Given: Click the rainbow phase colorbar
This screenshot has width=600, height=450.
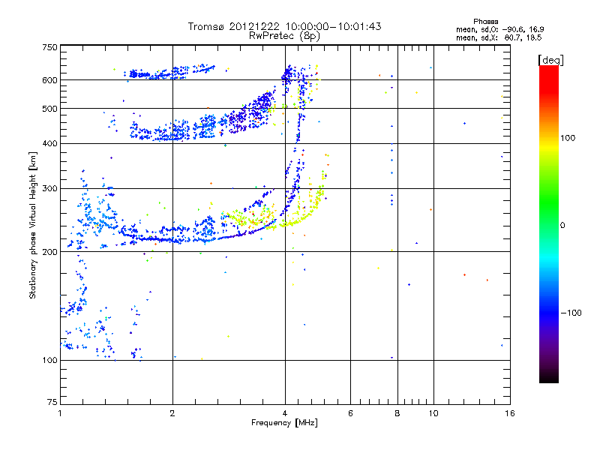Looking at the screenshot, I should (549, 223).
